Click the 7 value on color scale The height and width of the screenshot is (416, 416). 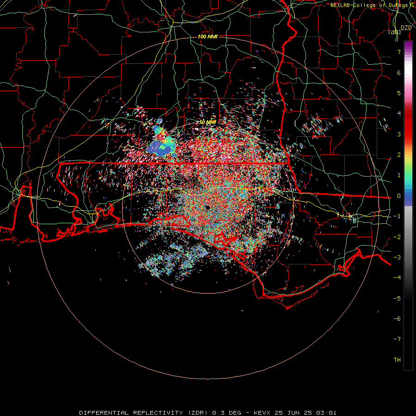point(399,52)
